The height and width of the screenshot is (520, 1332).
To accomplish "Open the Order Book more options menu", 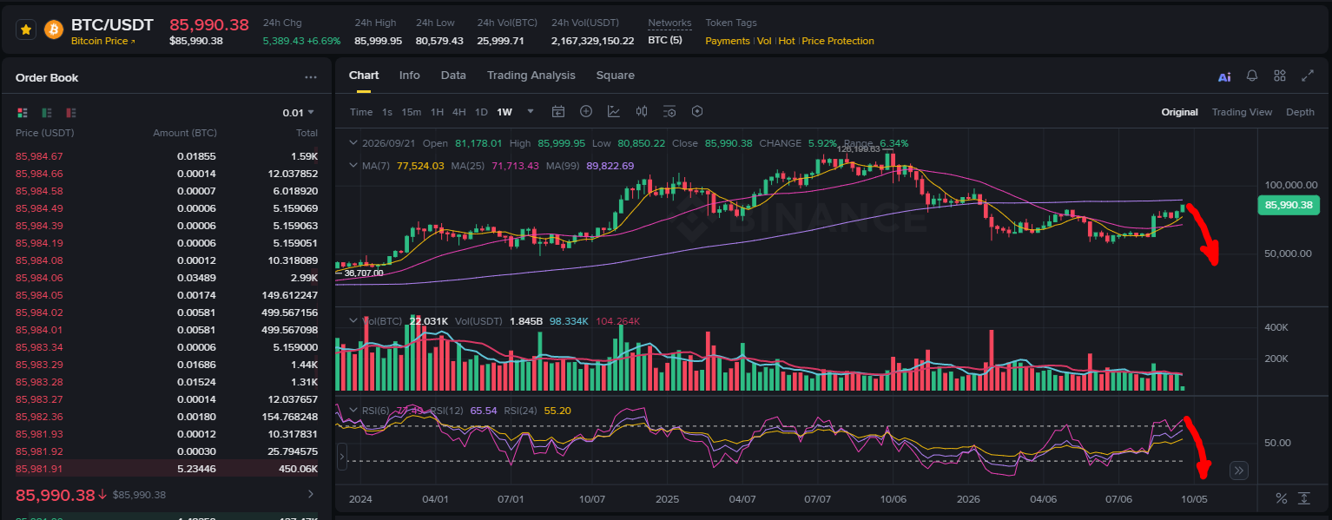I will pos(311,77).
